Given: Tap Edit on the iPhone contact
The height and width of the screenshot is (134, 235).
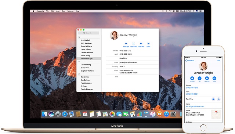Looking at the screenshot, I should click(x=219, y=61).
